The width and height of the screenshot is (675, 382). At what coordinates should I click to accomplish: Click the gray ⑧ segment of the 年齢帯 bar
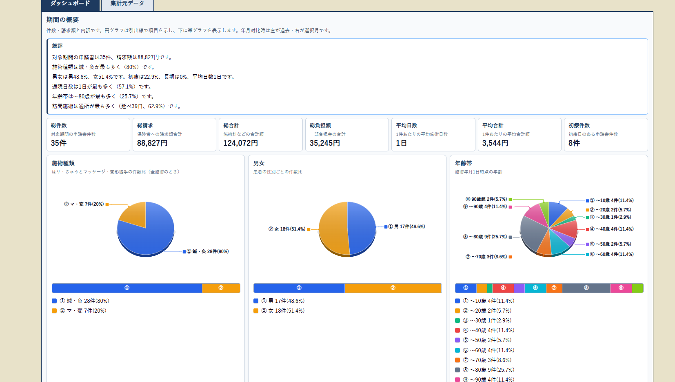pos(586,288)
